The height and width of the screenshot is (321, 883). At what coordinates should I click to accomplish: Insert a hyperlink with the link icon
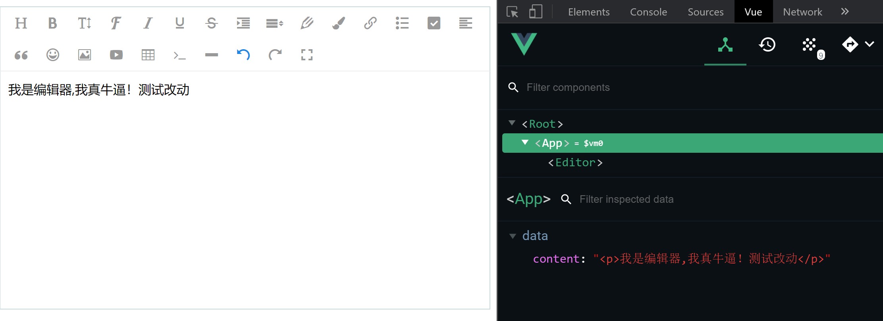[370, 23]
